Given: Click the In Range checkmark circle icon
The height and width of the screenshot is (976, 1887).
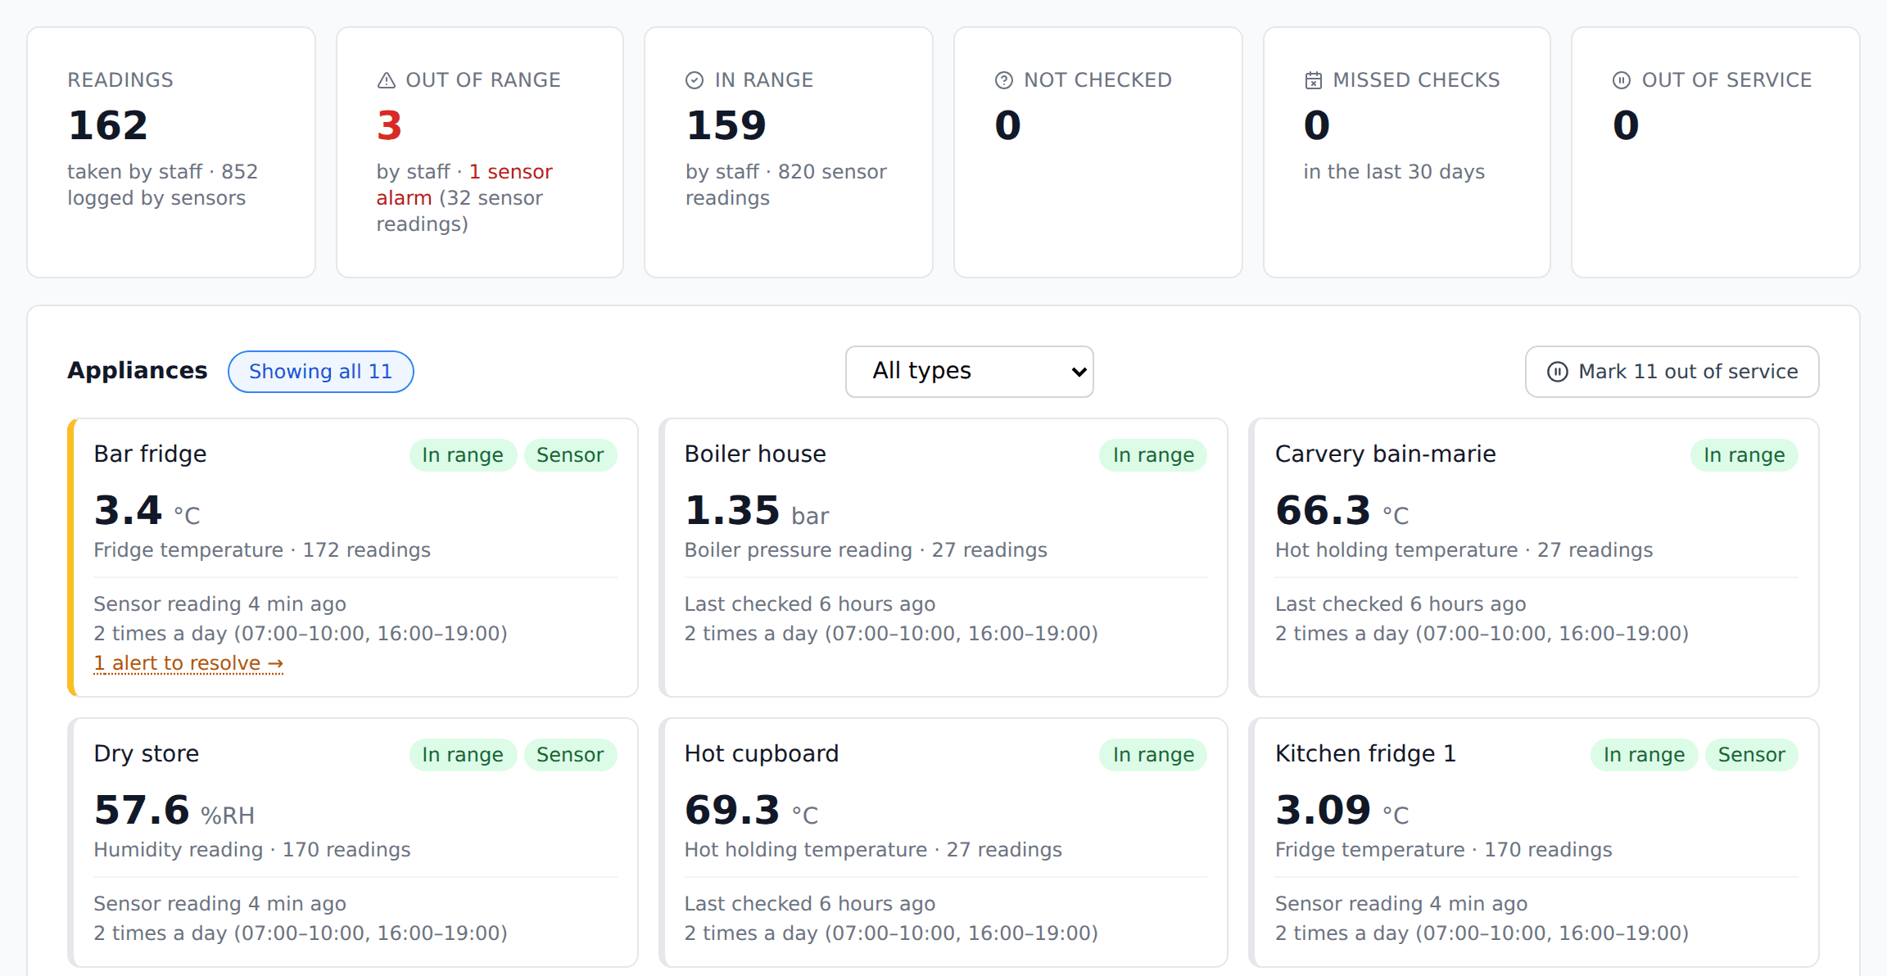Looking at the screenshot, I should click(695, 80).
